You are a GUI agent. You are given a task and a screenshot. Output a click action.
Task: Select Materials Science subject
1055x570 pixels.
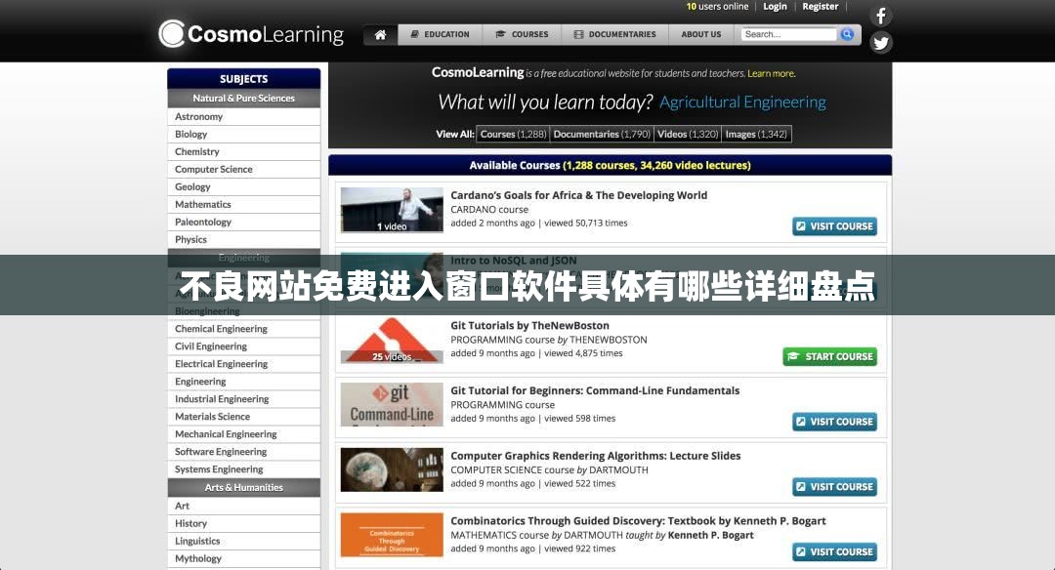coord(243,417)
